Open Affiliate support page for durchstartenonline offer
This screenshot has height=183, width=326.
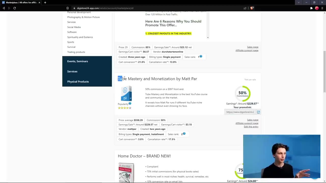tap(247, 50)
